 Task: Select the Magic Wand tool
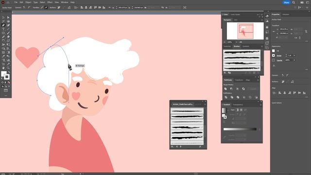[3, 21]
